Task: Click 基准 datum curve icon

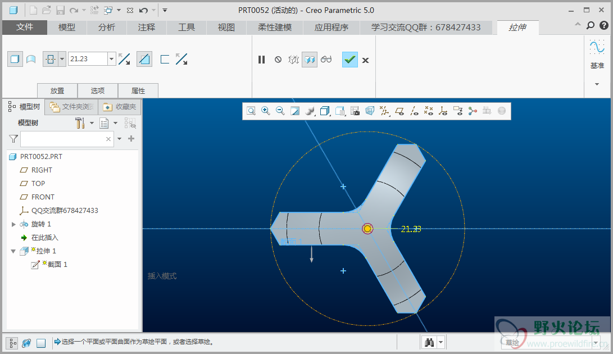Action: [x=597, y=47]
